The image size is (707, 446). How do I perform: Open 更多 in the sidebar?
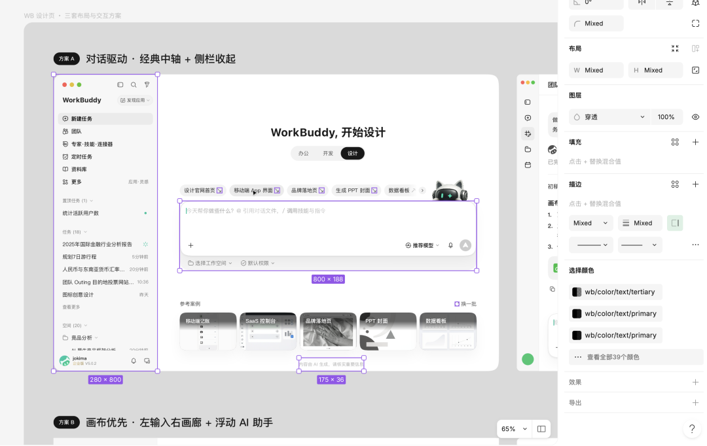pyautogui.click(x=105, y=182)
